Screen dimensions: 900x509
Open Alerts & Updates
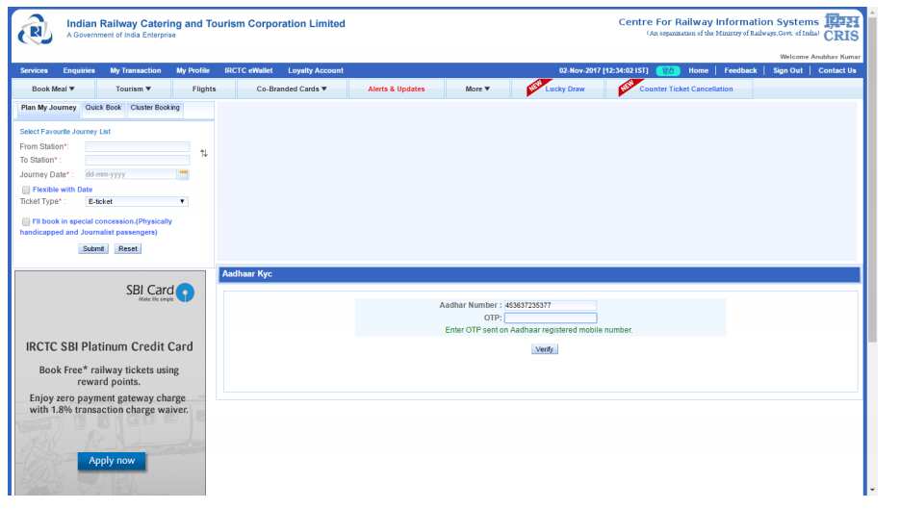pyautogui.click(x=396, y=89)
